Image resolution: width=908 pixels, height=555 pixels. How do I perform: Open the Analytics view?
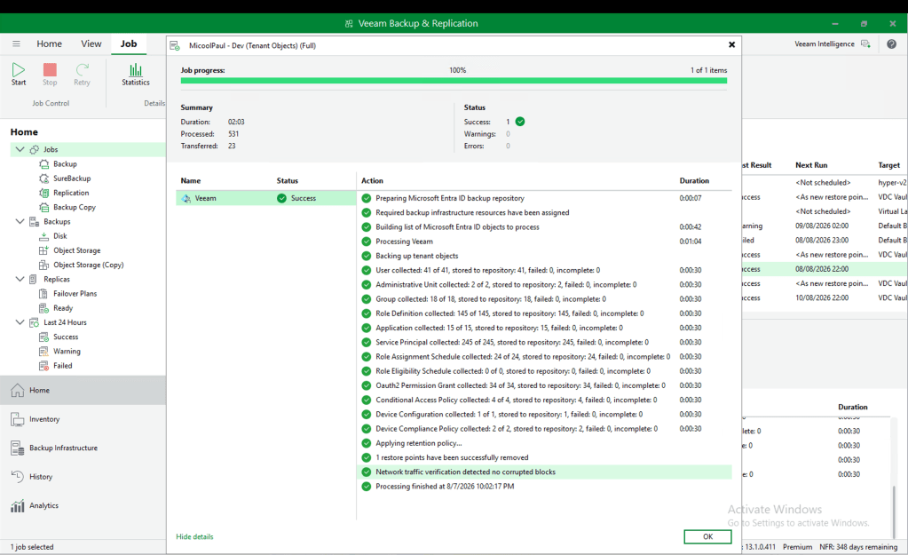83,506
